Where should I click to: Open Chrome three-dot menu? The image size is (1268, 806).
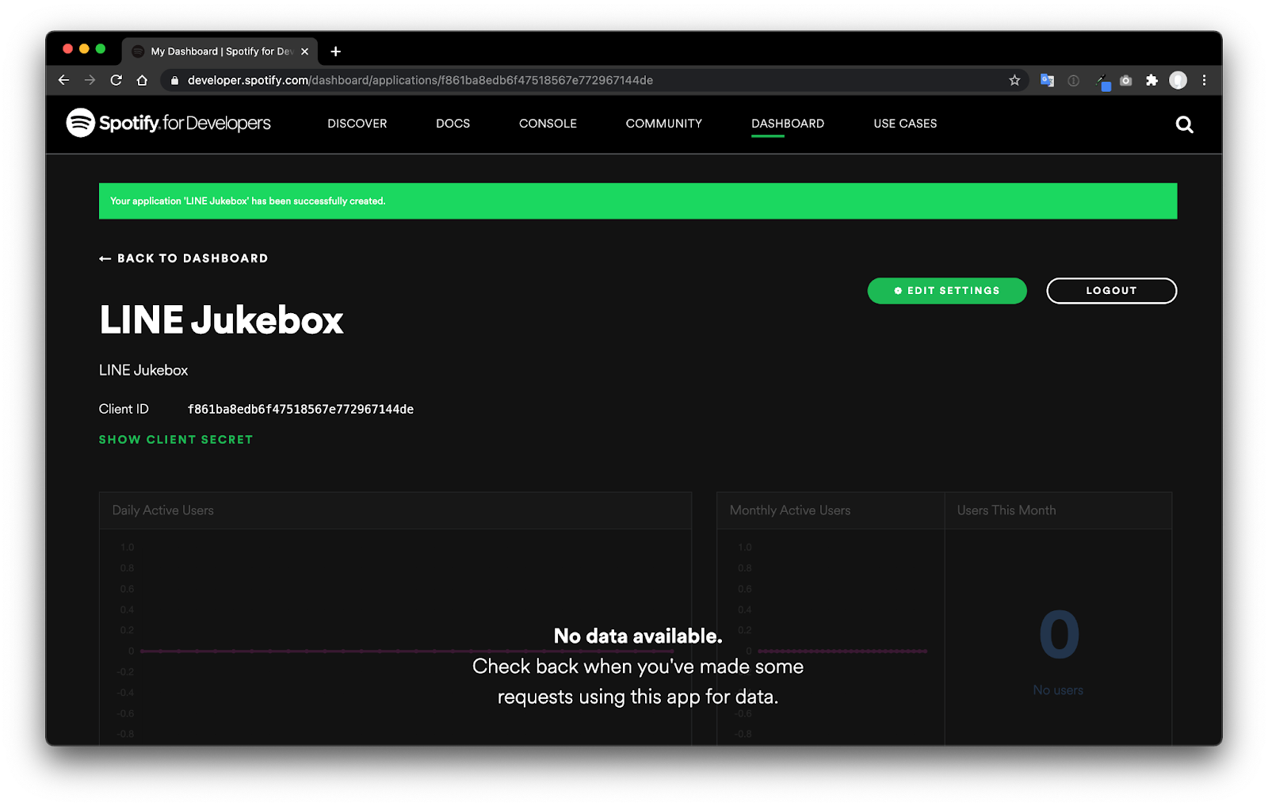(1204, 80)
